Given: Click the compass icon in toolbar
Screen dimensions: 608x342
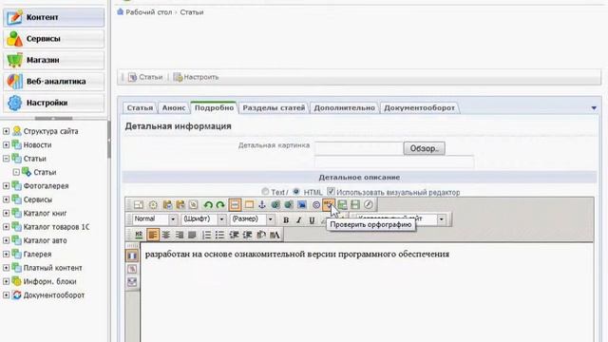Looking at the screenshot, I should coord(369,204).
